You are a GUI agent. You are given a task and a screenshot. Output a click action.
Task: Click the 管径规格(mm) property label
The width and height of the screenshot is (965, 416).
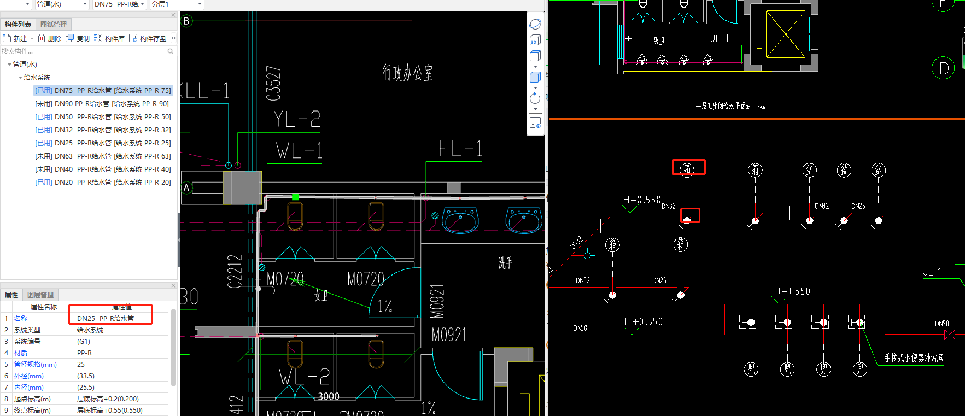pos(36,364)
